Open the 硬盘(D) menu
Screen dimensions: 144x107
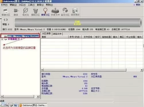[x=13, y=5]
